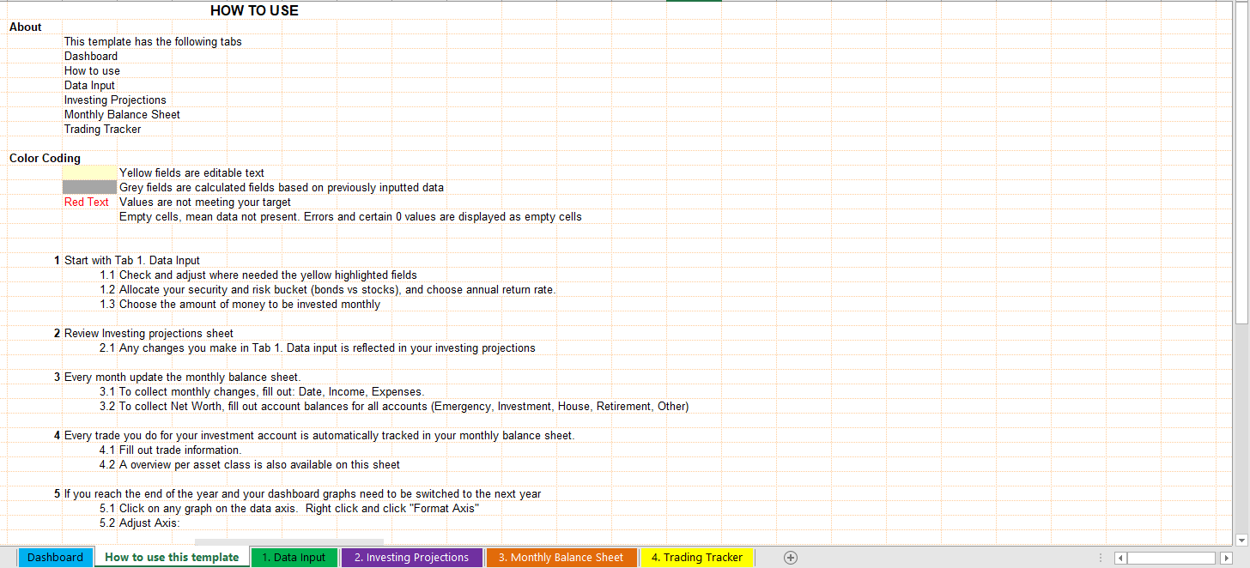The width and height of the screenshot is (1250, 568).
Task: Click the grey calculated-field color sample cell
Action: click(89, 188)
